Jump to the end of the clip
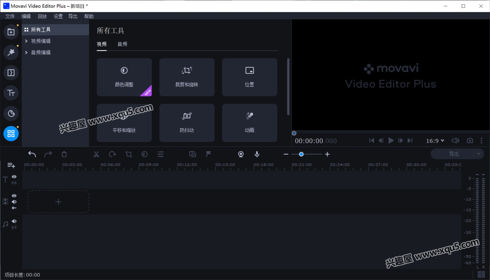490x280 pixels. 410,140
